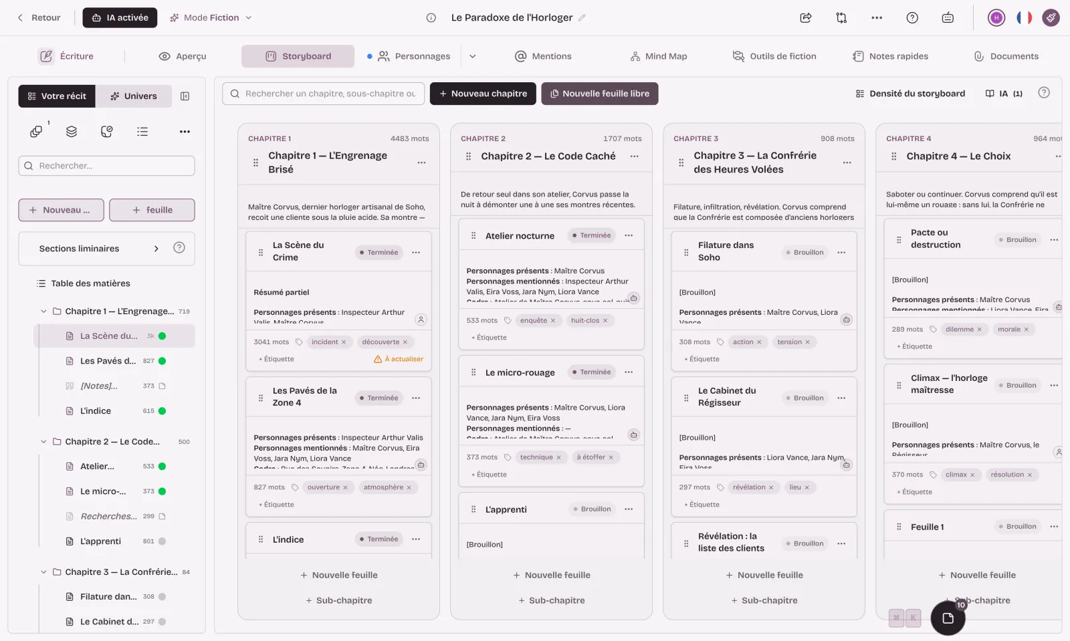The width and height of the screenshot is (1070, 641).
Task: Click the help question mark in top bar
Action: click(x=912, y=18)
